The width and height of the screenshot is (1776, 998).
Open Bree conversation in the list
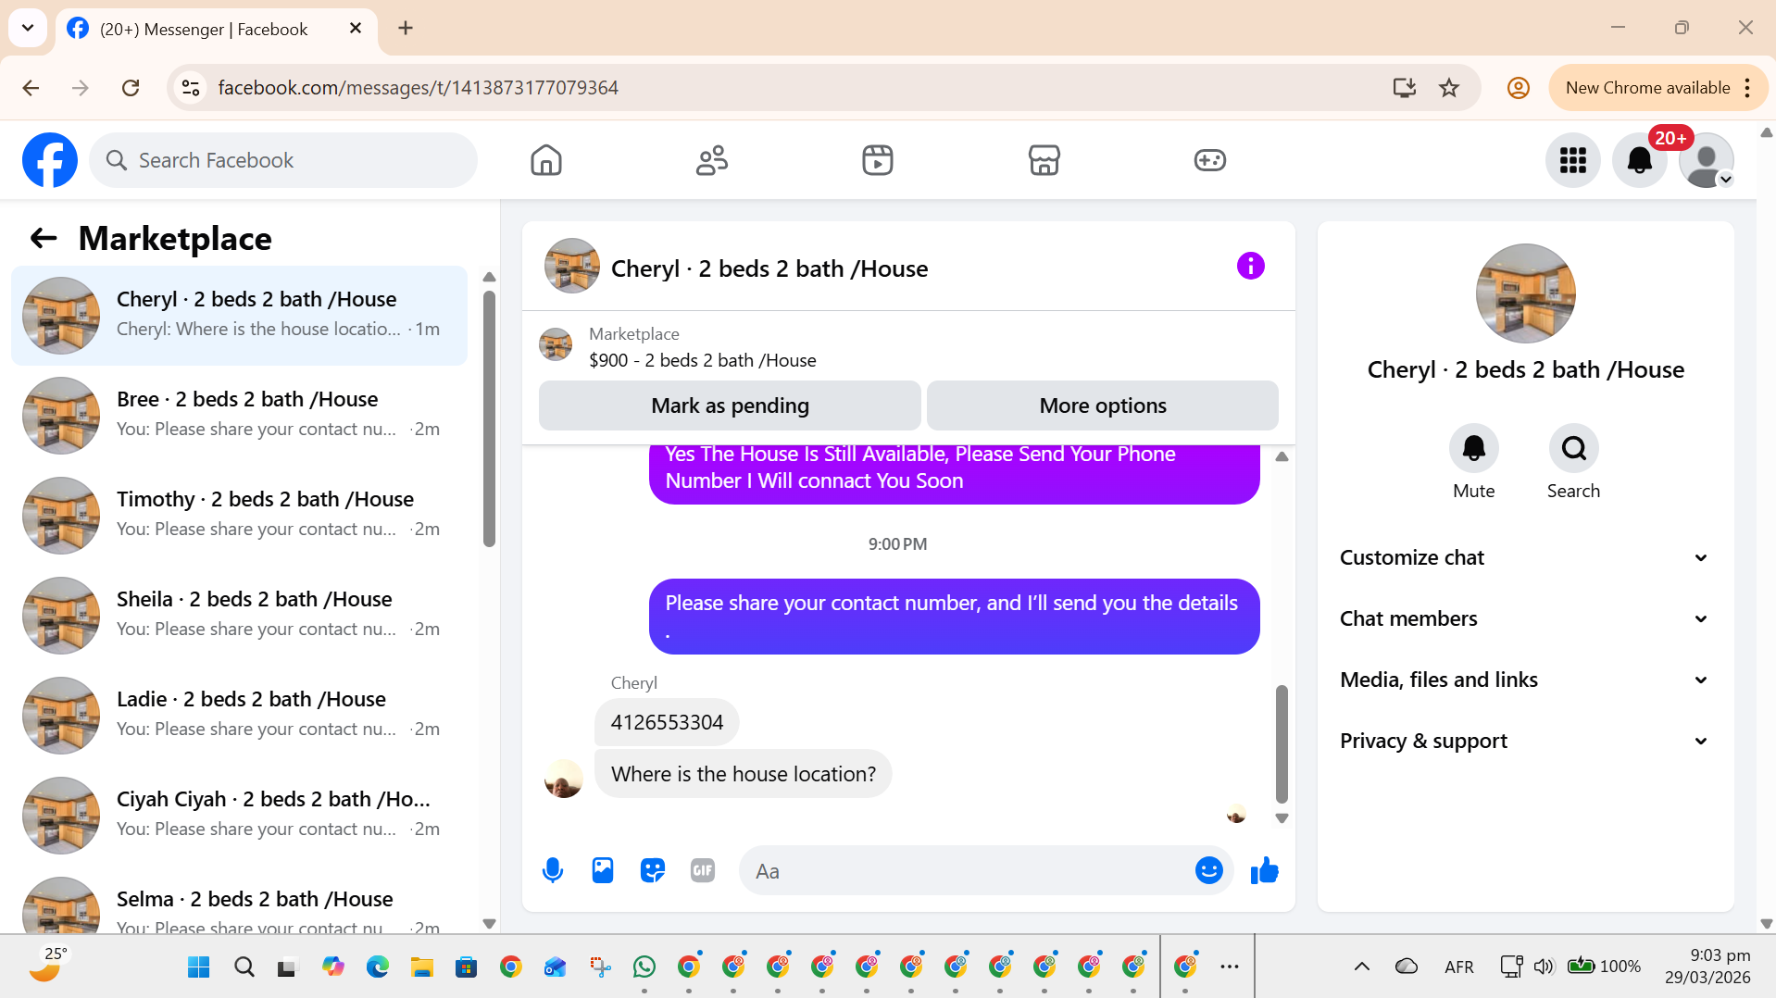click(x=239, y=416)
